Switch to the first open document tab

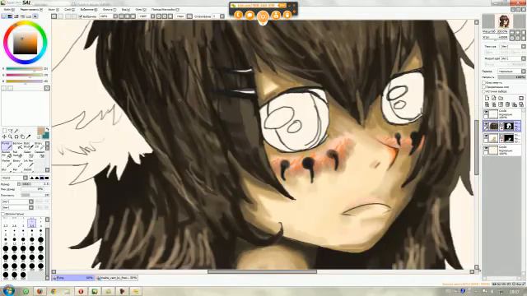pyautogui.click(x=73, y=278)
